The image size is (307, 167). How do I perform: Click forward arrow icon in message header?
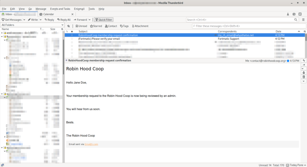coord(304,65)
